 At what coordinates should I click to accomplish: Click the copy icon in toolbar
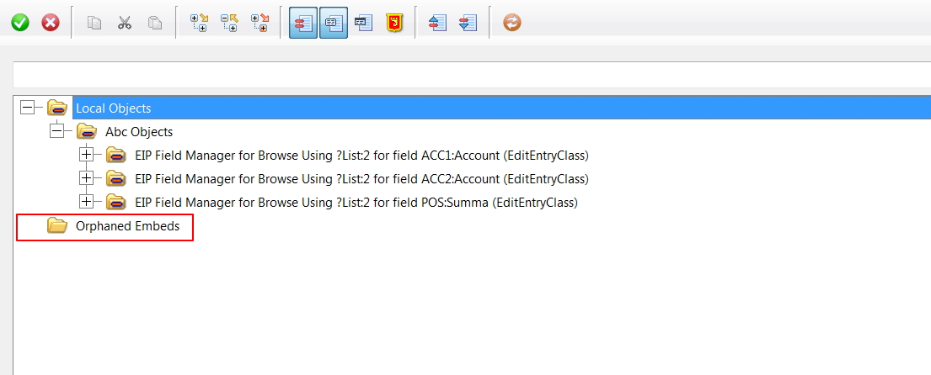pos(94,23)
